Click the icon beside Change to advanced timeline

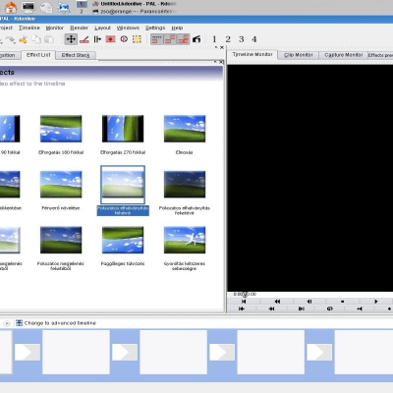[x=19, y=323]
